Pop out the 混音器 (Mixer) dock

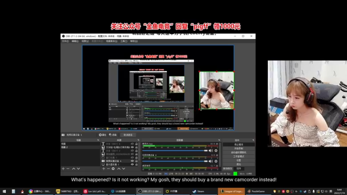[x=219, y=140]
